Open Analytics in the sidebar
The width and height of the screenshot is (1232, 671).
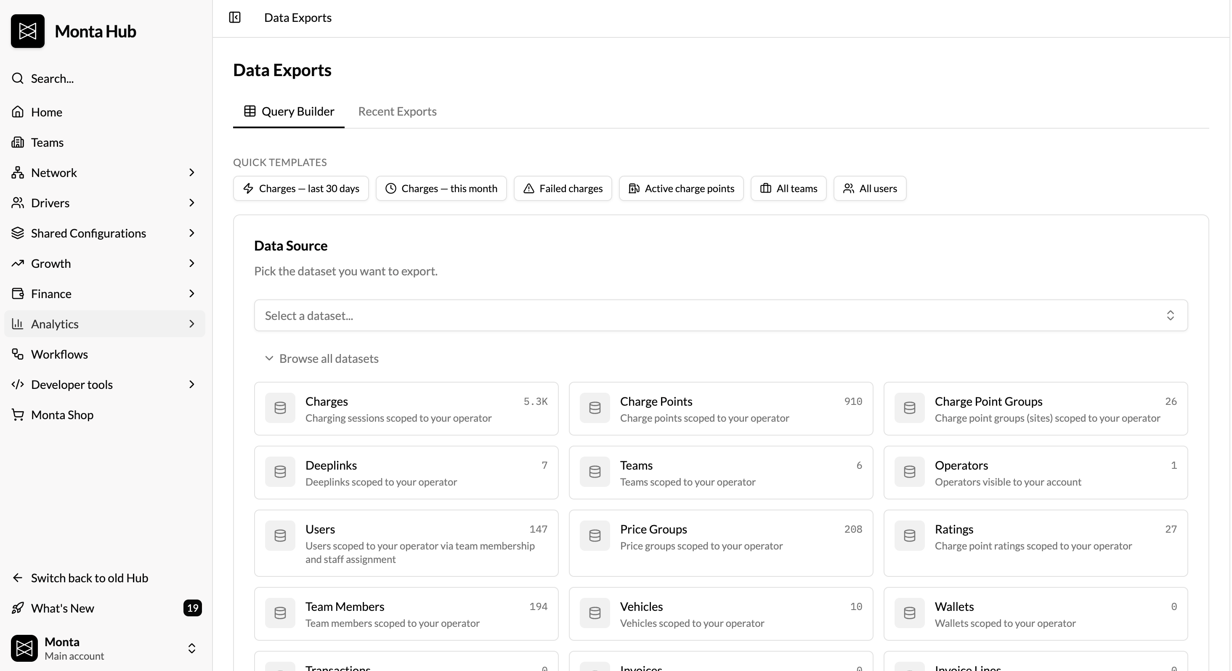pos(104,324)
